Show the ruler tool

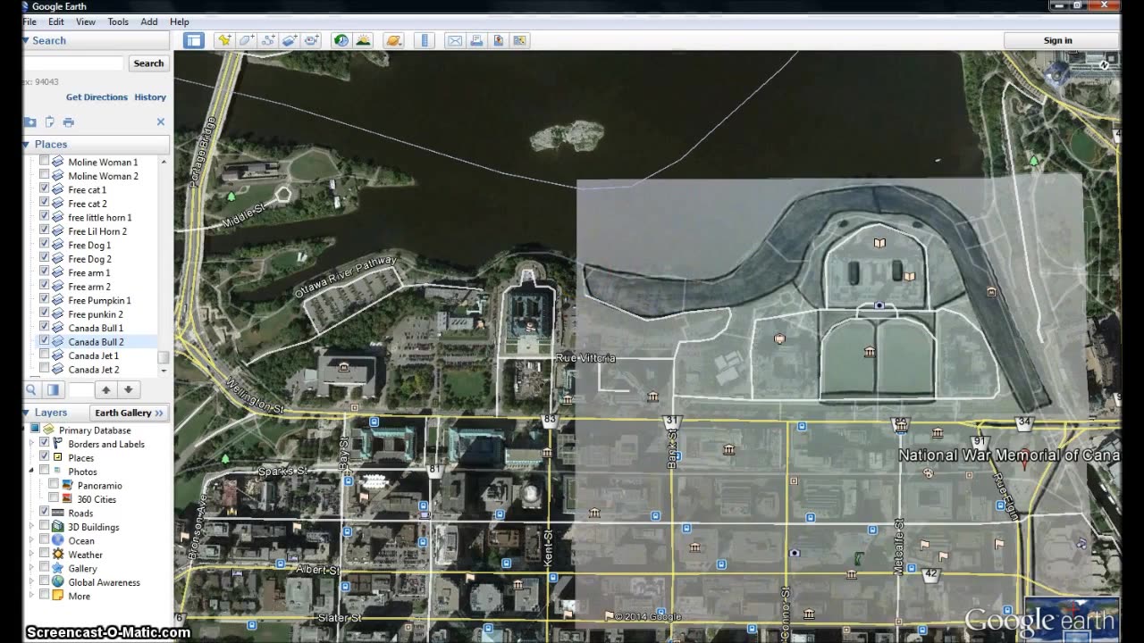pos(425,40)
